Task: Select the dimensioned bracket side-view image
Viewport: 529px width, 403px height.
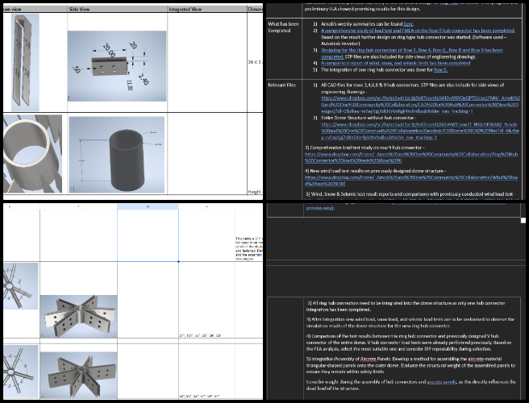Action: [117, 66]
